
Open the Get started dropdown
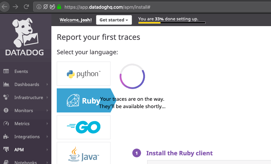point(114,20)
